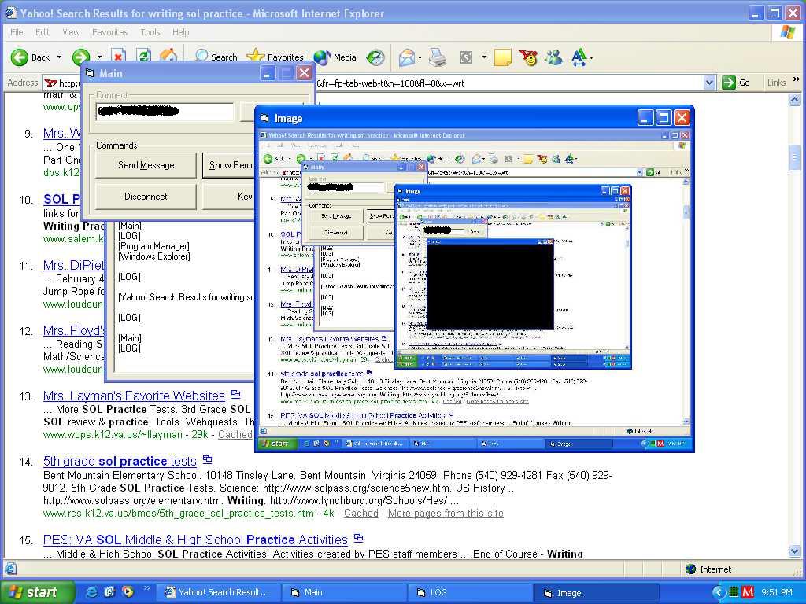Open the 5th grade sol practice tests link
The height and width of the screenshot is (604, 806).
coord(120,462)
